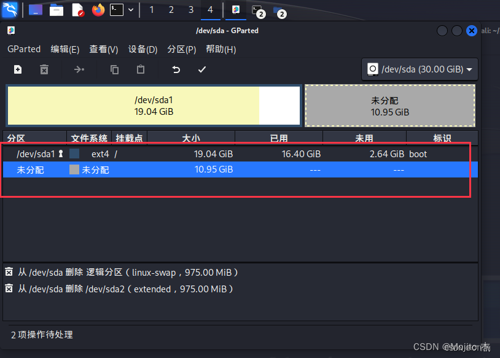Close the GParted window
The image size is (500, 358).
pyautogui.click(x=472, y=31)
